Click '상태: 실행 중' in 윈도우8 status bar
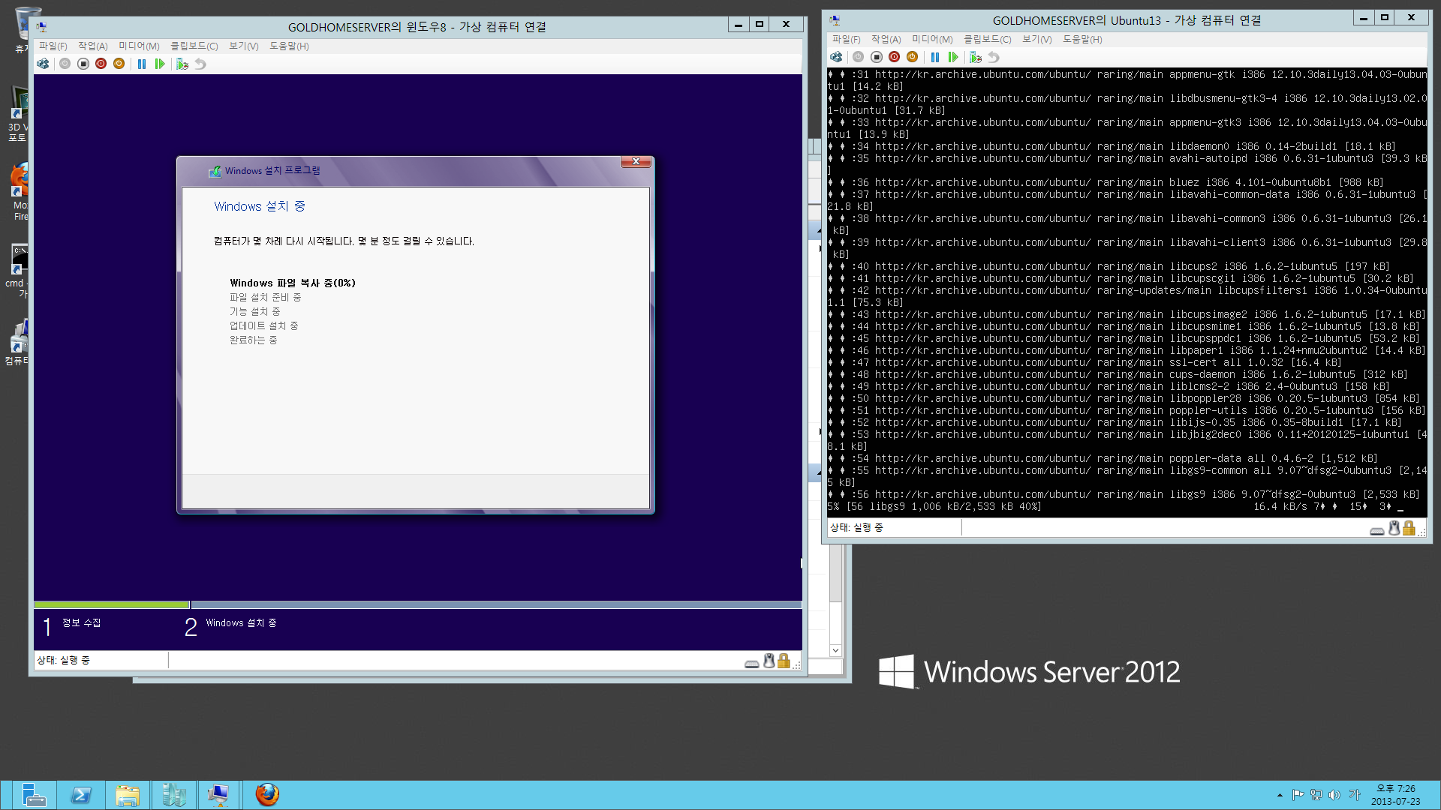Screen dimensions: 1441x810 63,661
